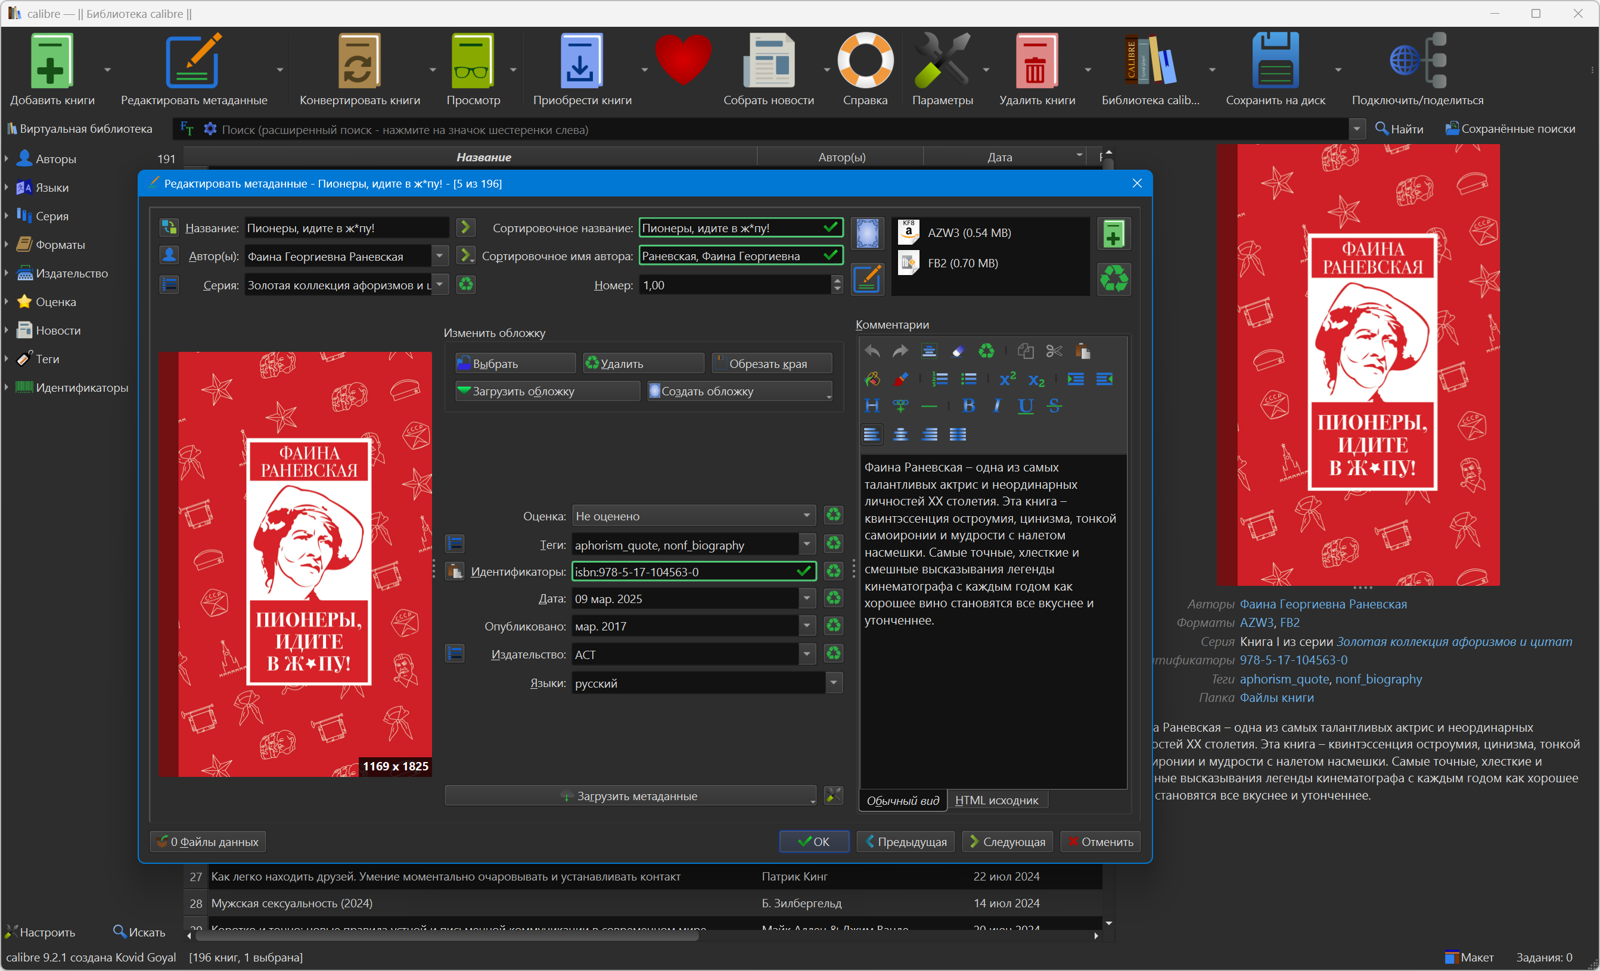Click the numbered list icon
1600x971 pixels.
[x=939, y=379]
